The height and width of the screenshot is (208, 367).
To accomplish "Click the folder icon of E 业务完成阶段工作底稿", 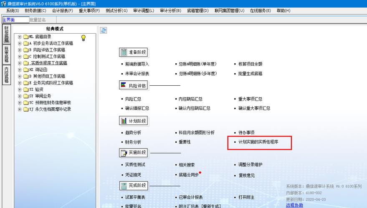I will [26, 83].
